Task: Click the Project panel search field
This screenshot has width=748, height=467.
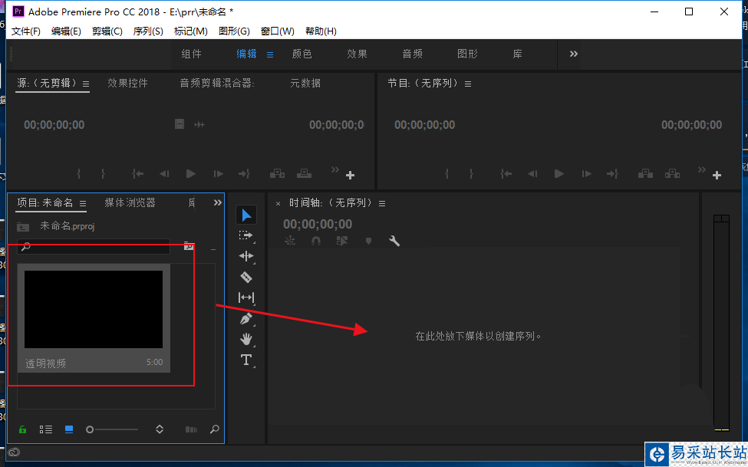Action: (94, 246)
